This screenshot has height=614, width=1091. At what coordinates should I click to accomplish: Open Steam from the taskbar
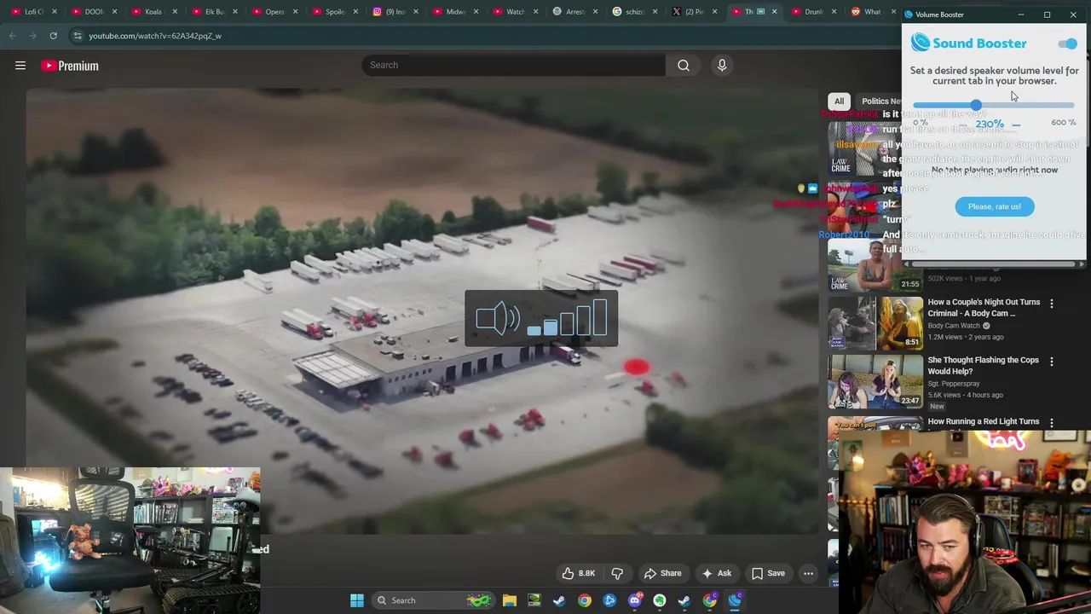[x=559, y=600]
